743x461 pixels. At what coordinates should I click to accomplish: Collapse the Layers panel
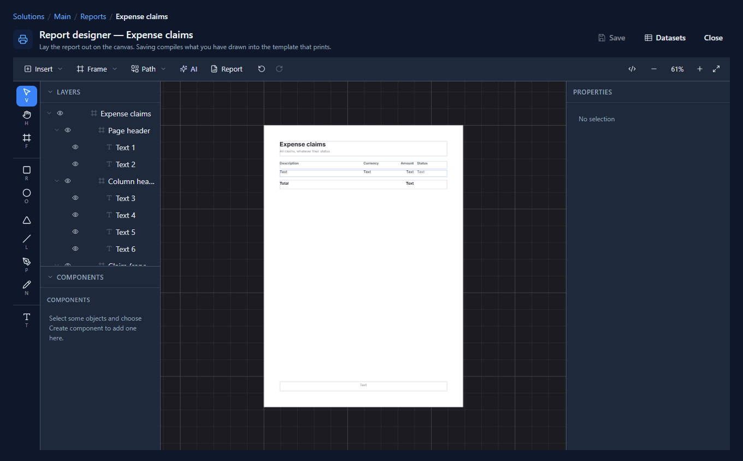[50, 92]
